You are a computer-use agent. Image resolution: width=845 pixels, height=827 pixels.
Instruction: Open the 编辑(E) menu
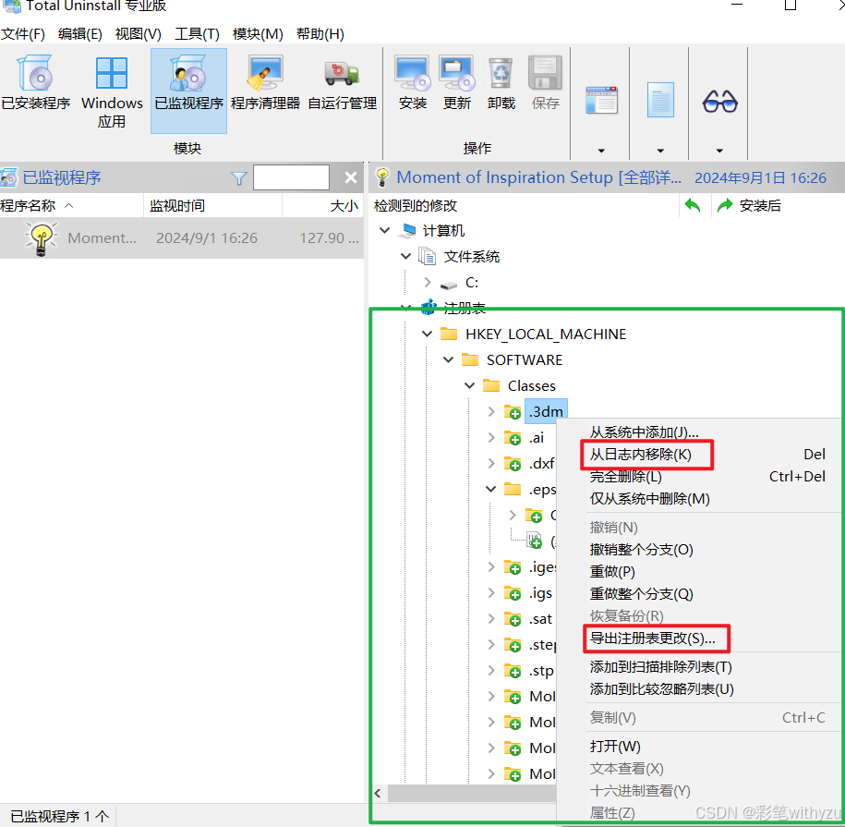point(80,34)
